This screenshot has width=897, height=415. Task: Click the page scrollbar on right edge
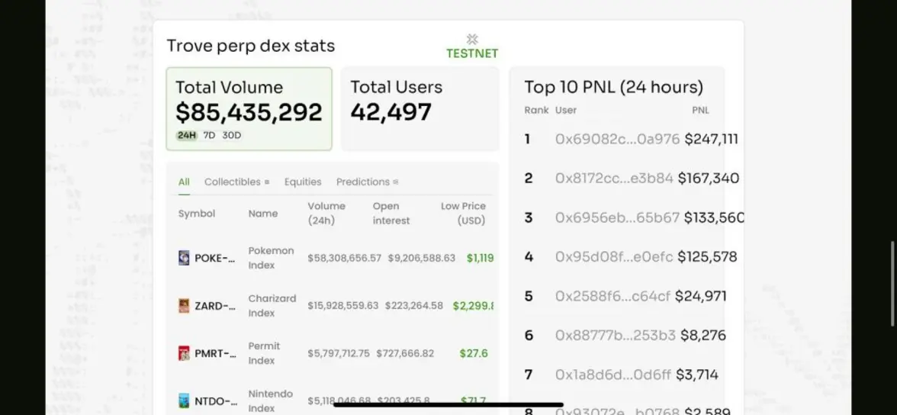click(892, 263)
